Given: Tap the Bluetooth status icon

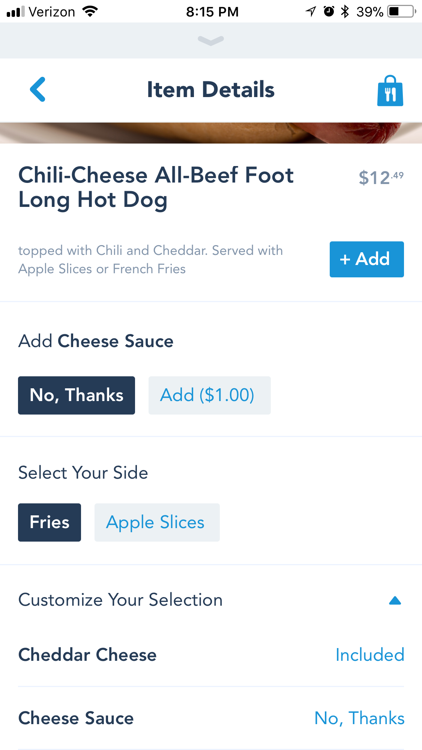Looking at the screenshot, I should (x=345, y=12).
